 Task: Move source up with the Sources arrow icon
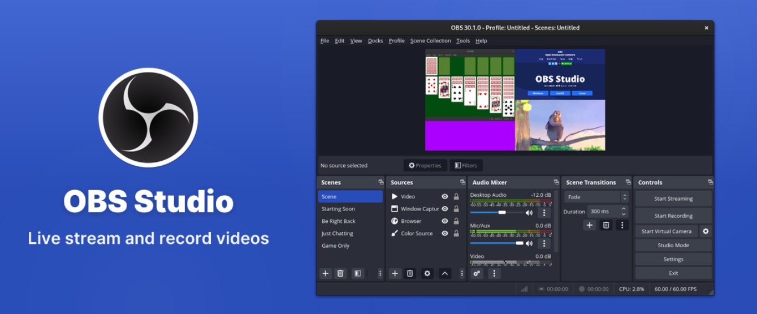coord(445,273)
